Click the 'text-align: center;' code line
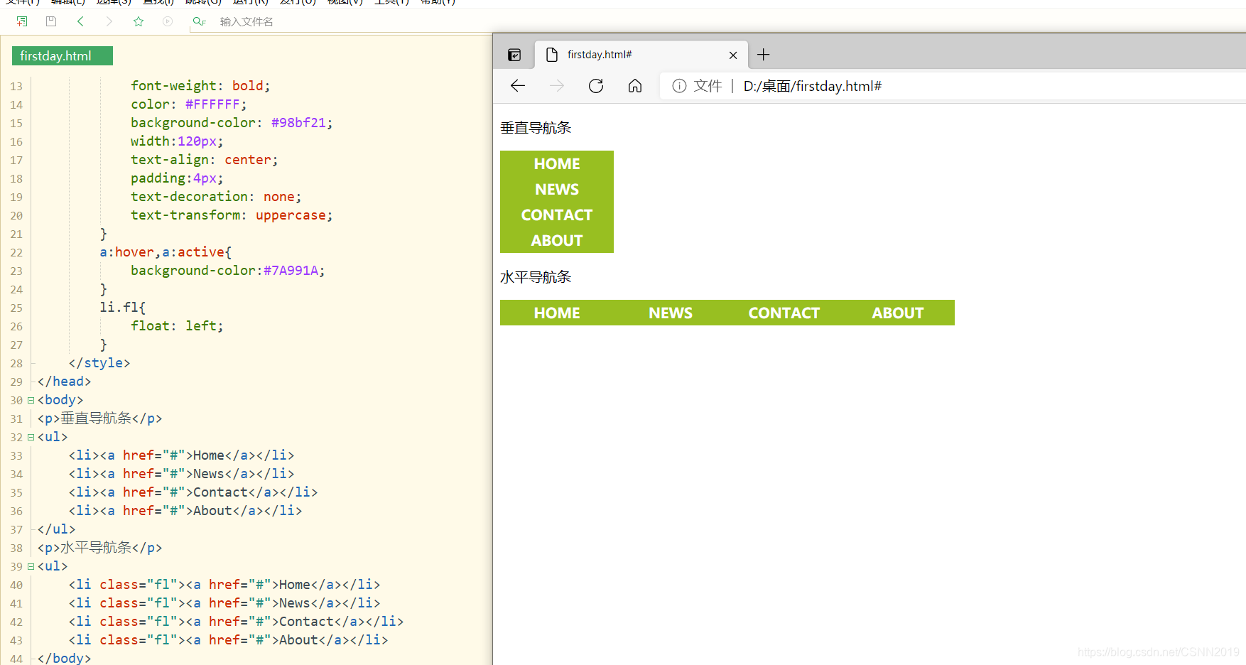 point(204,160)
